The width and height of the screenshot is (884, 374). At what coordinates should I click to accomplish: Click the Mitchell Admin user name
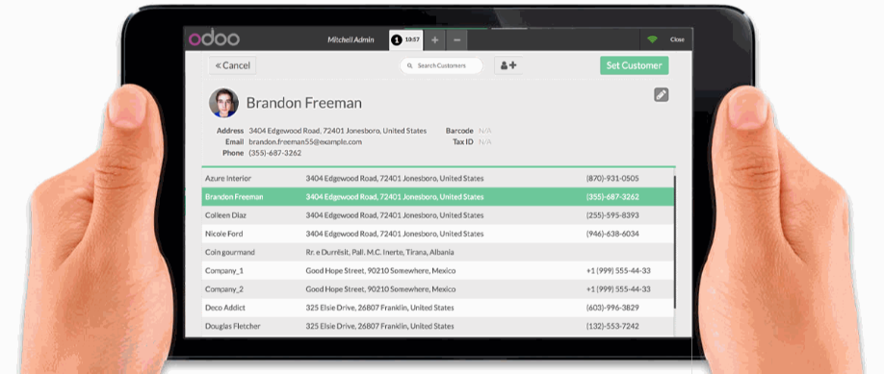click(x=351, y=40)
